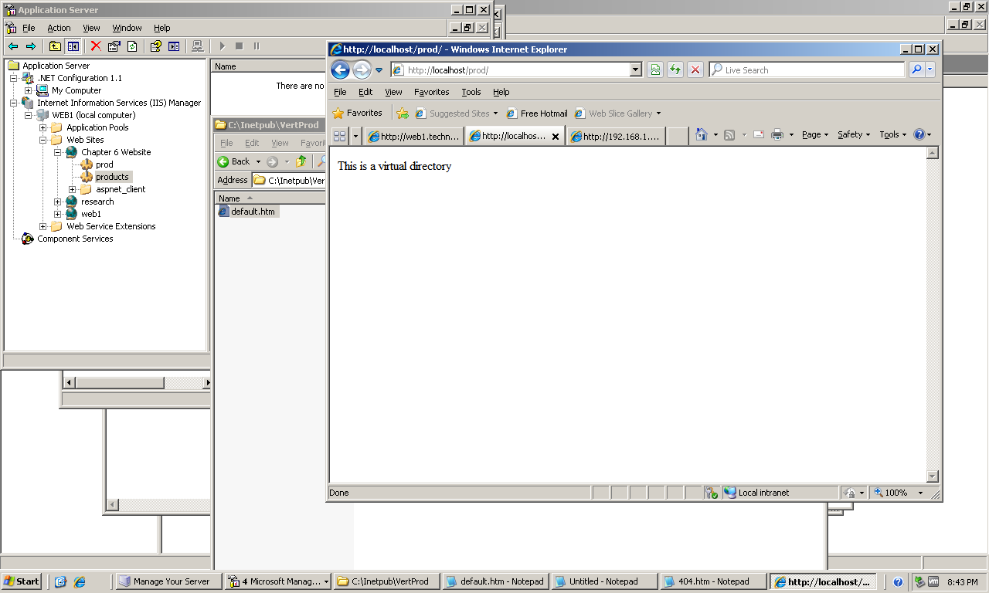Open Quick Tabs thumbnail view icon
Screen dimensions: 989x593
coord(339,136)
